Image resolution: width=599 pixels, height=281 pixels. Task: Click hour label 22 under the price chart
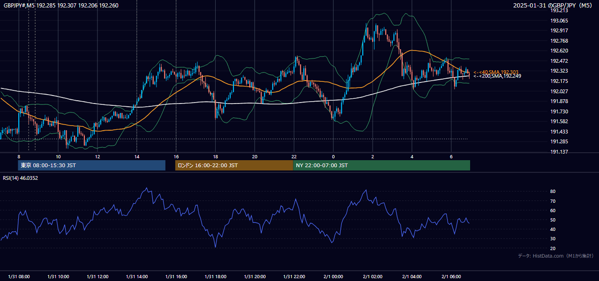click(294, 156)
